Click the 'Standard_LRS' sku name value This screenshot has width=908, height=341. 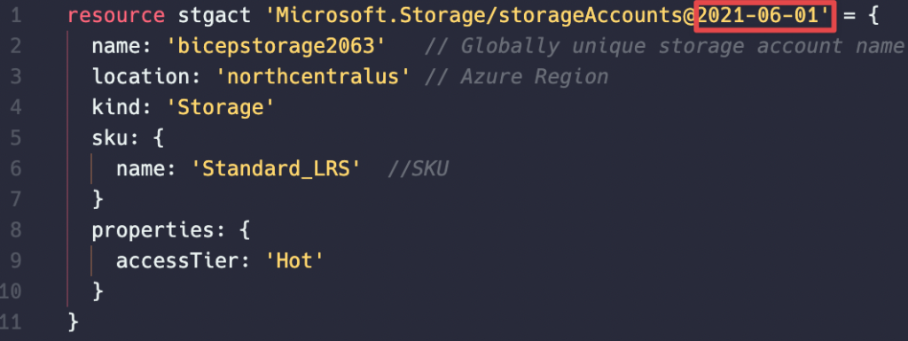[x=277, y=169]
